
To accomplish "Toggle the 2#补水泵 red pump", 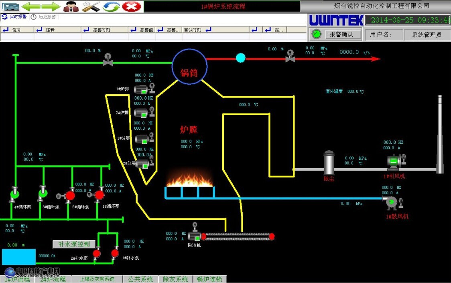I will tap(97, 253).
